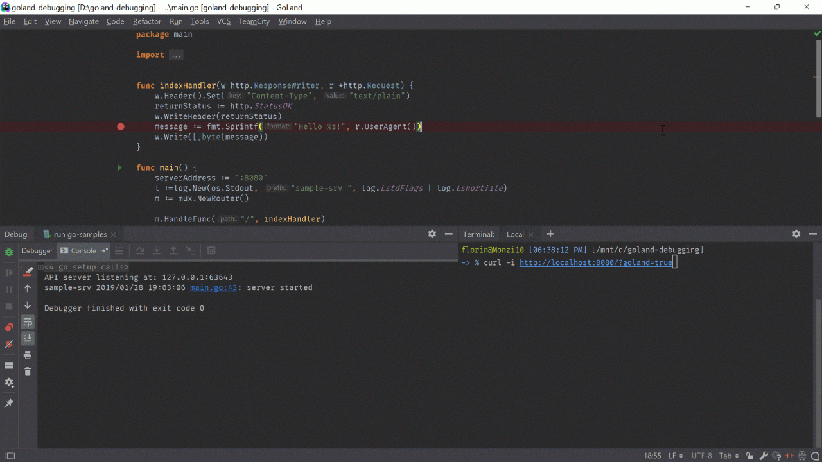
Task: Toggle Mute Breakpoints icon
Action: (9, 345)
